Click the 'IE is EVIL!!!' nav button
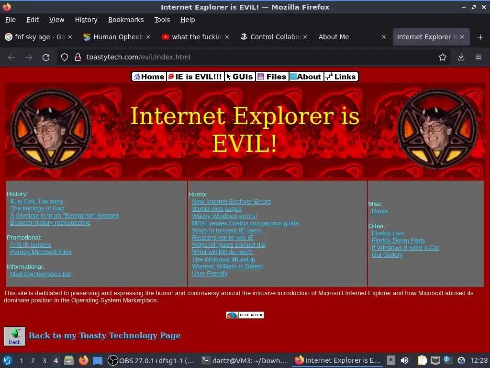 point(195,77)
